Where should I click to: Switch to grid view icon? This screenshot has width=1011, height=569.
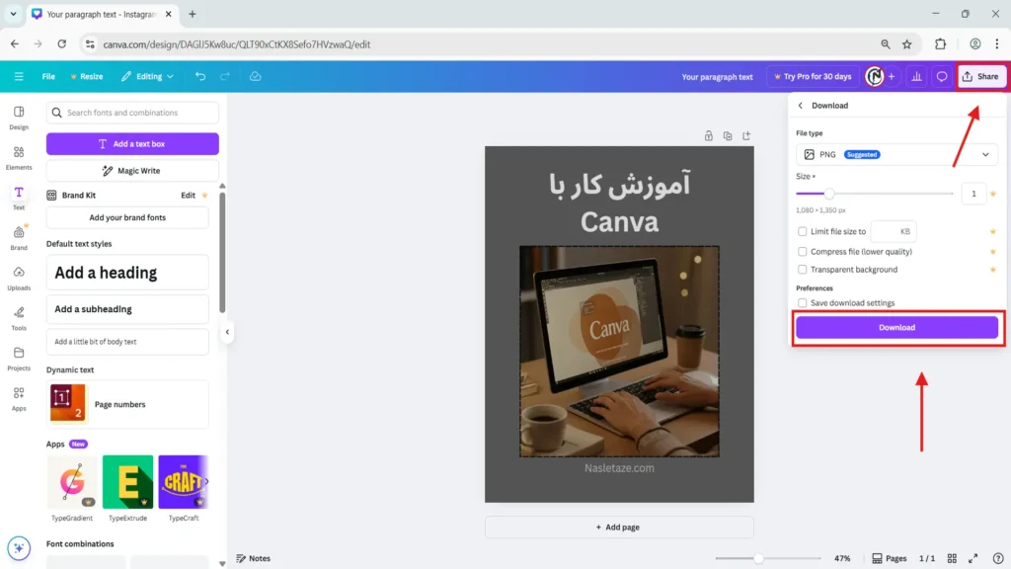tap(952, 558)
